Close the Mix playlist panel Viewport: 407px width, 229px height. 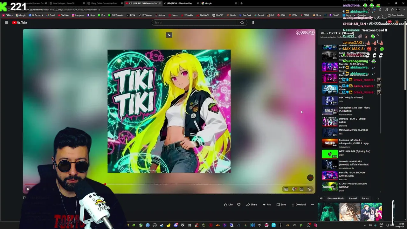pyautogui.click(x=377, y=35)
